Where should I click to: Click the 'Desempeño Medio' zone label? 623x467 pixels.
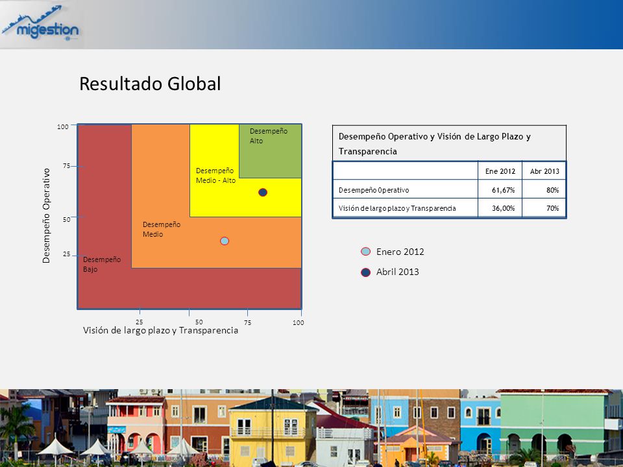pos(162,229)
